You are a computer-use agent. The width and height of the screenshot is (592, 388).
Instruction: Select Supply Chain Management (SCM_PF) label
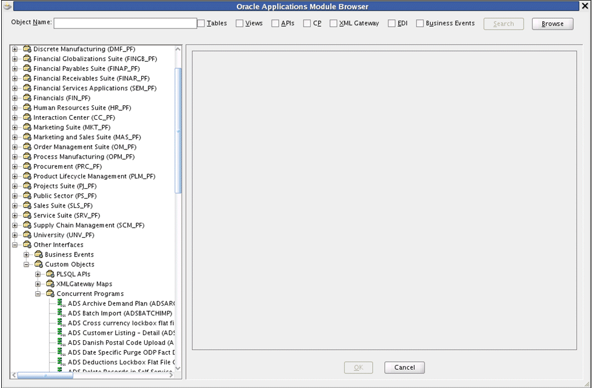click(x=88, y=226)
